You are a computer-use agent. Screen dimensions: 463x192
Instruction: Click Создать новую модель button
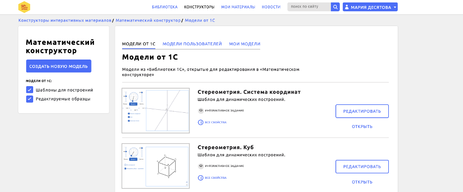point(58,66)
